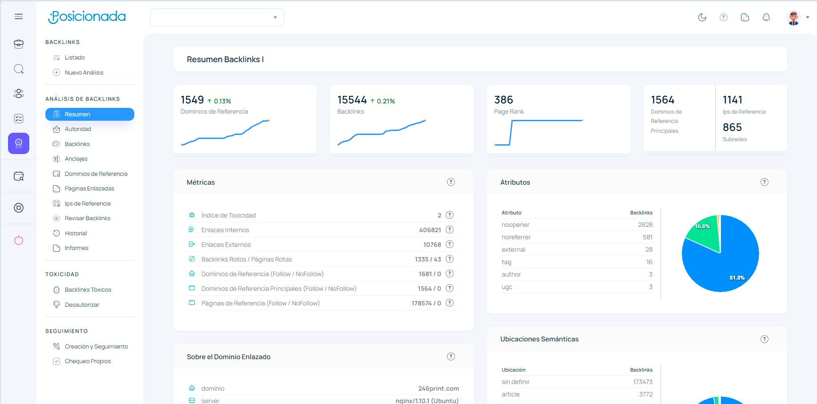Viewport: 817px width, 404px height.
Task: Open help for Dominios de Referencia (Follow / NoFollow)
Action: (450, 273)
